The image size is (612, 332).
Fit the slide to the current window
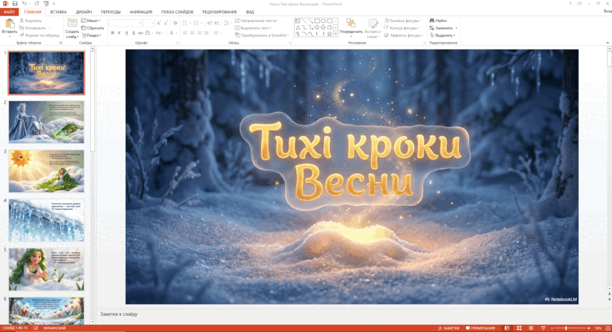tap(607, 328)
